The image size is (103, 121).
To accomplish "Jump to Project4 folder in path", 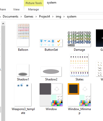I will pos(44,16).
